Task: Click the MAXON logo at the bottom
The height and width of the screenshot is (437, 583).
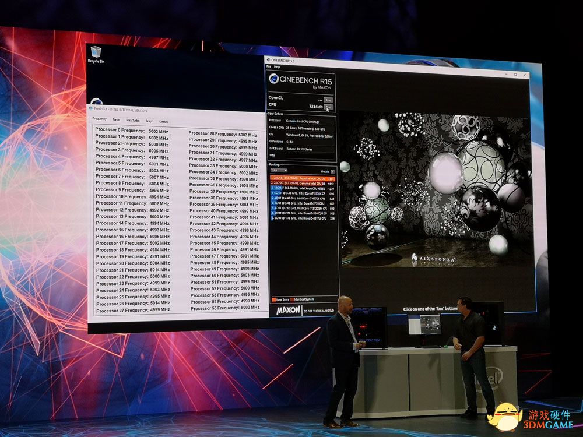Action: point(288,310)
